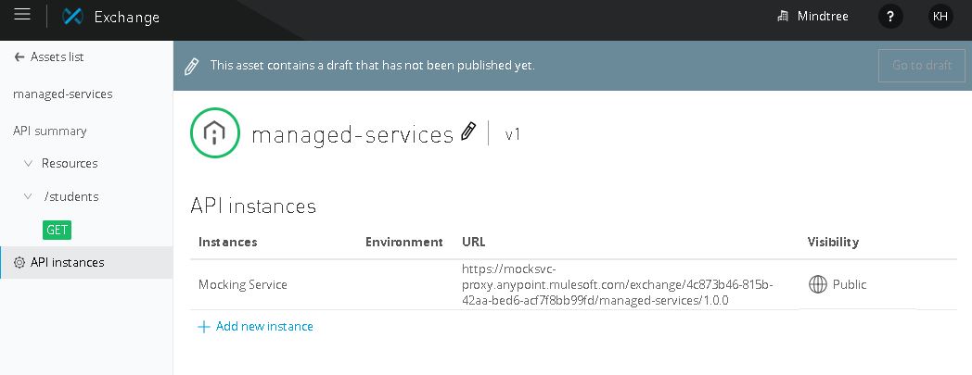
Task: Click the plus icon to add instance
Action: tap(204, 327)
